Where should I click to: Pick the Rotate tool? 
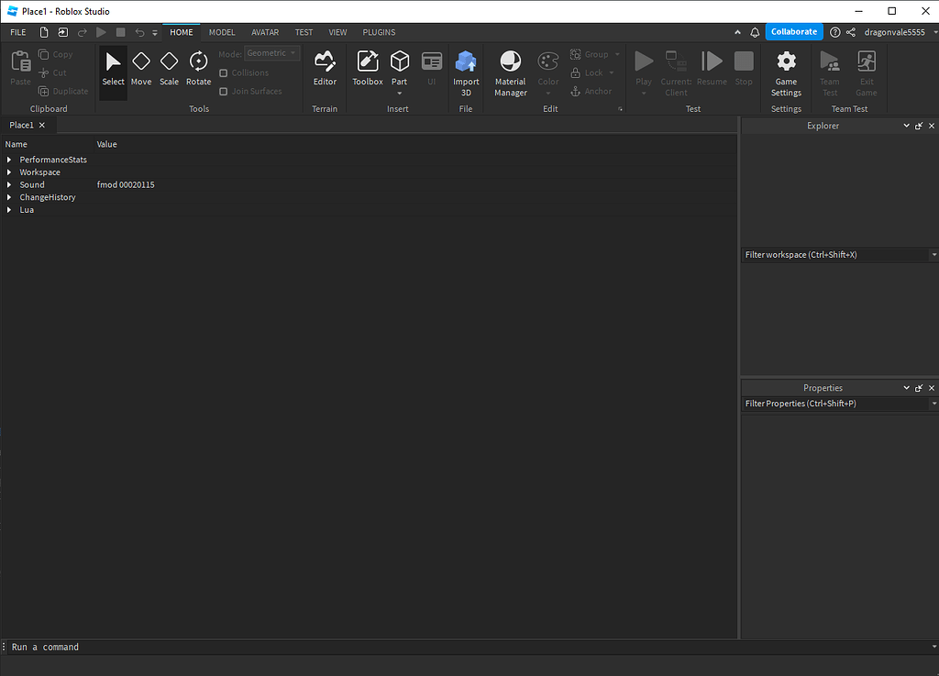[198, 70]
